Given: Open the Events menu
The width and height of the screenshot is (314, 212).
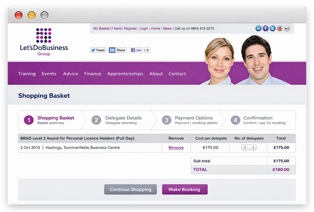Looking at the screenshot, I should [x=49, y=74].
